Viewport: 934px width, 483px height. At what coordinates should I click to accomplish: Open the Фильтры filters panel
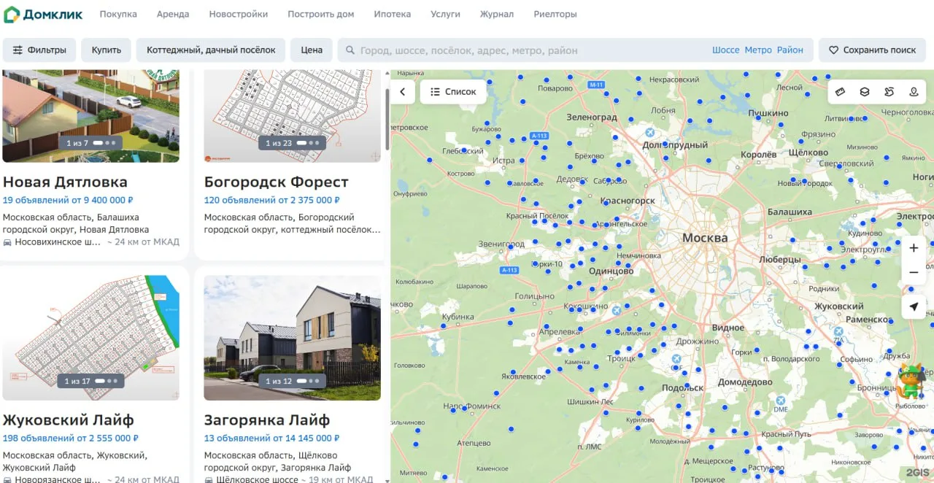tap(39, 50)
